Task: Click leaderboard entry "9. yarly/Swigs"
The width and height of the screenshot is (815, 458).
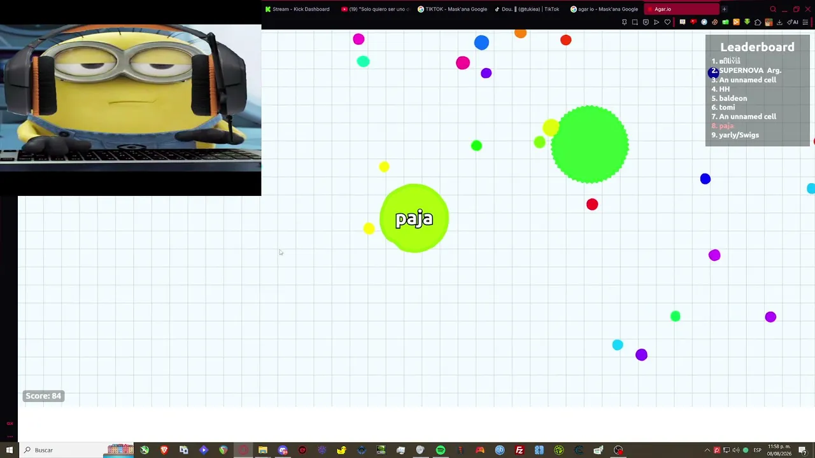Action: [735, 135]
